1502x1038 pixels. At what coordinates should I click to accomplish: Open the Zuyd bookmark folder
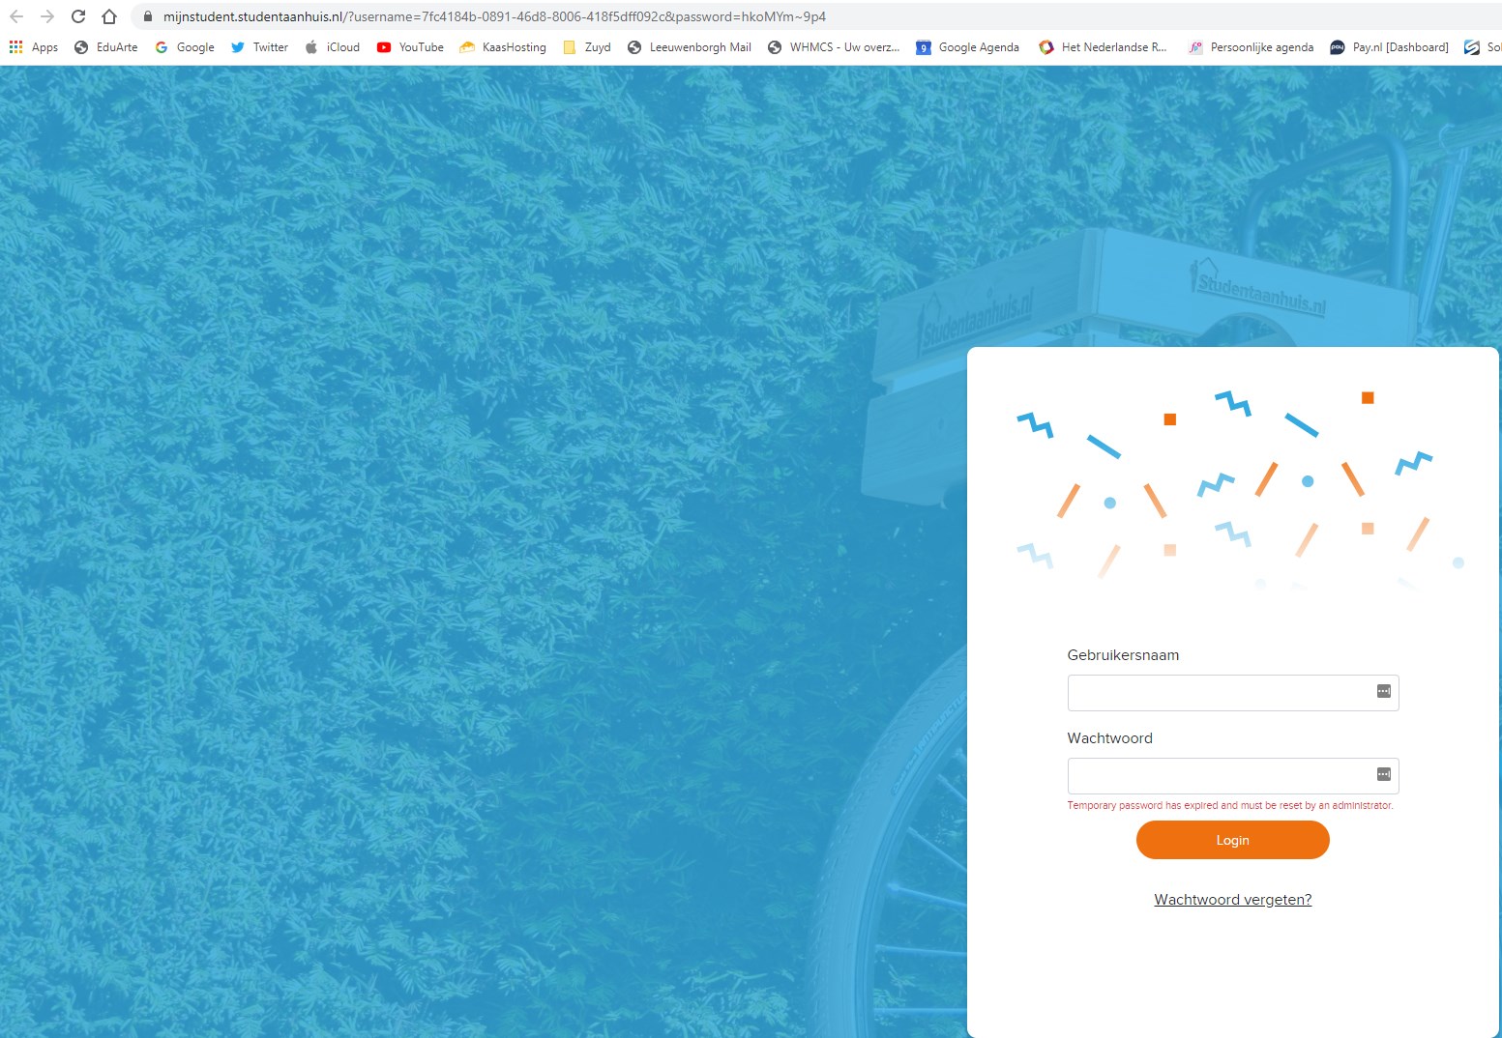pyautogui.click(x=587, y=47)
